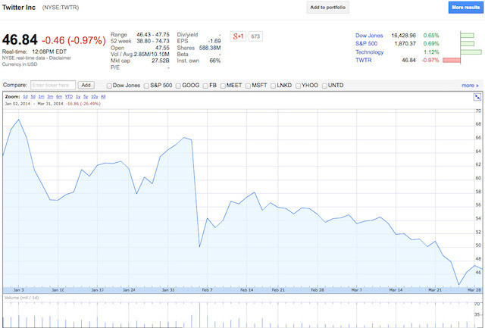485x328 pixels.
Task: Click the Volume (mil / 1d) label
Action: 22,298
